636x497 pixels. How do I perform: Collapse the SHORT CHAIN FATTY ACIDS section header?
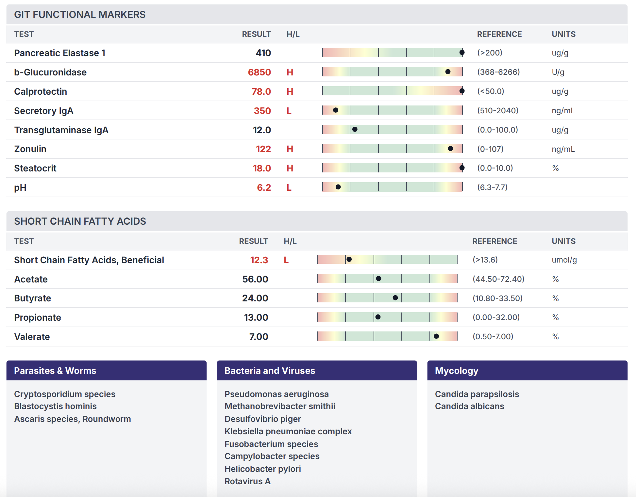click(80, 221)
